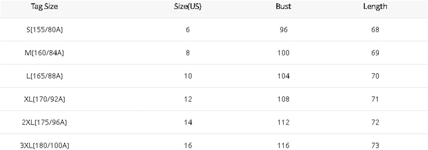Image resolution: width=428 pixels, height=150 pixels.
Task: Select the 3XL(180/100A) tag size cell
Action: point(44,145)
